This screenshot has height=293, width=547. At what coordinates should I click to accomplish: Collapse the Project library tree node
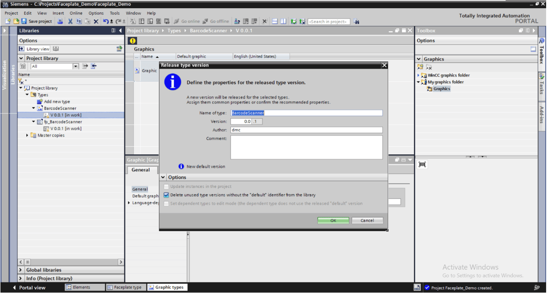point(21,88)
